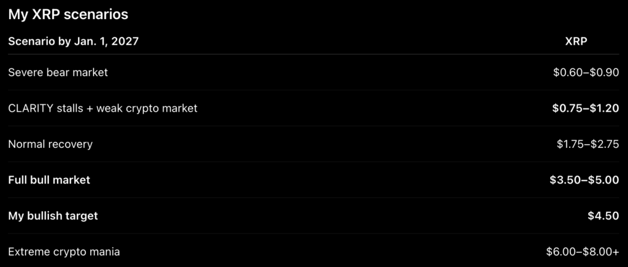Image resolution: width=628 pixels, height=267 pixels.
Task: Click the 'Scenario by Jan. 1, 2027' header
Action: pos(74,41)
